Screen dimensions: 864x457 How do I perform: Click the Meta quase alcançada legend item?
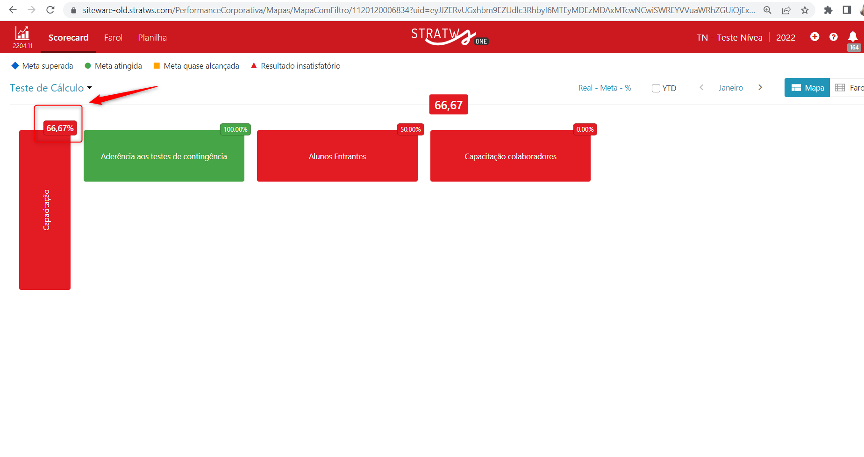tap(196, 66)
